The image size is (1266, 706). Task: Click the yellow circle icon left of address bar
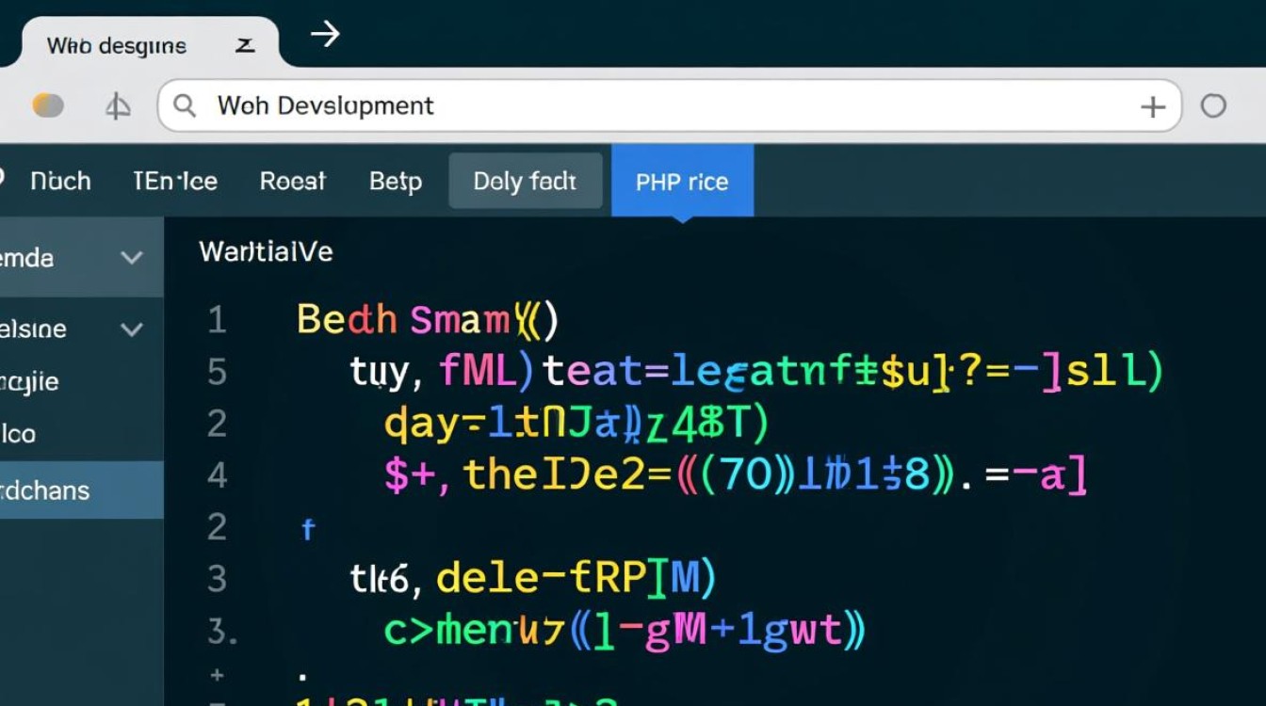[x=48, y=105]
